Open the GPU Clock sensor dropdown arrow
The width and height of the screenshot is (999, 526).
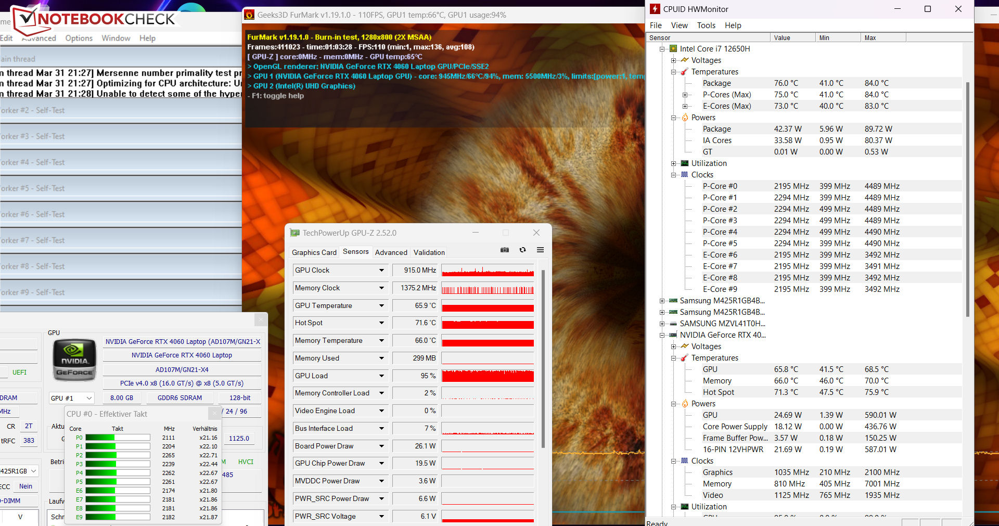click(x=381, y=271)
